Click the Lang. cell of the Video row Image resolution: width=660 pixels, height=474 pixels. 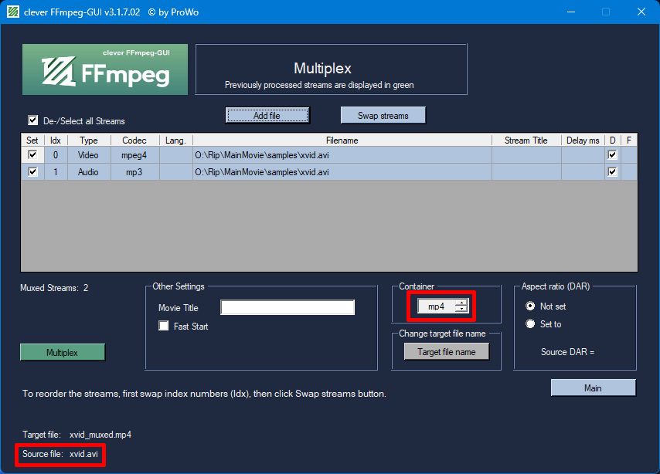pos(176,154)
